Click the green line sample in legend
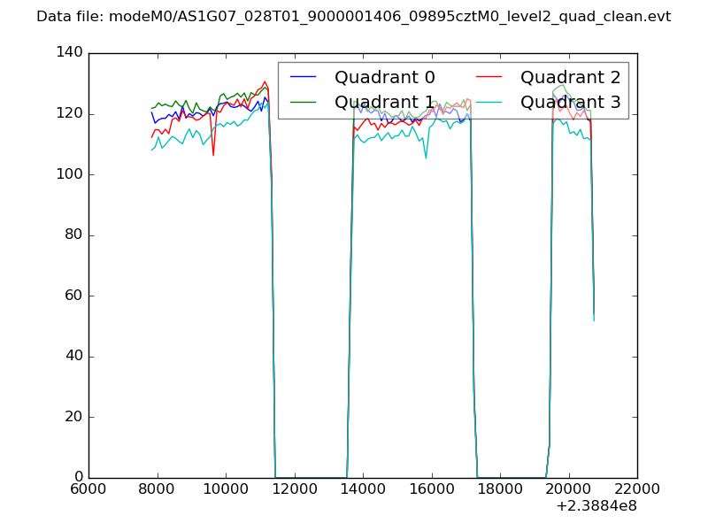The height and width of the screenshot is (531, 708). coord(304,103)
